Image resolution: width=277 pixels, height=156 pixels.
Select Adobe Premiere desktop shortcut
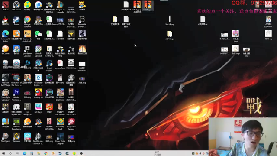16,95
